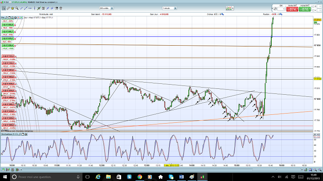
Task: Click the yellow 17 874,1 price tag
Action: point(318,20)
